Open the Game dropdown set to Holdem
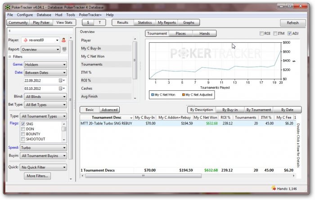This screenshot has height=200, width=315. pyautogui.click(x=45, y=65)
